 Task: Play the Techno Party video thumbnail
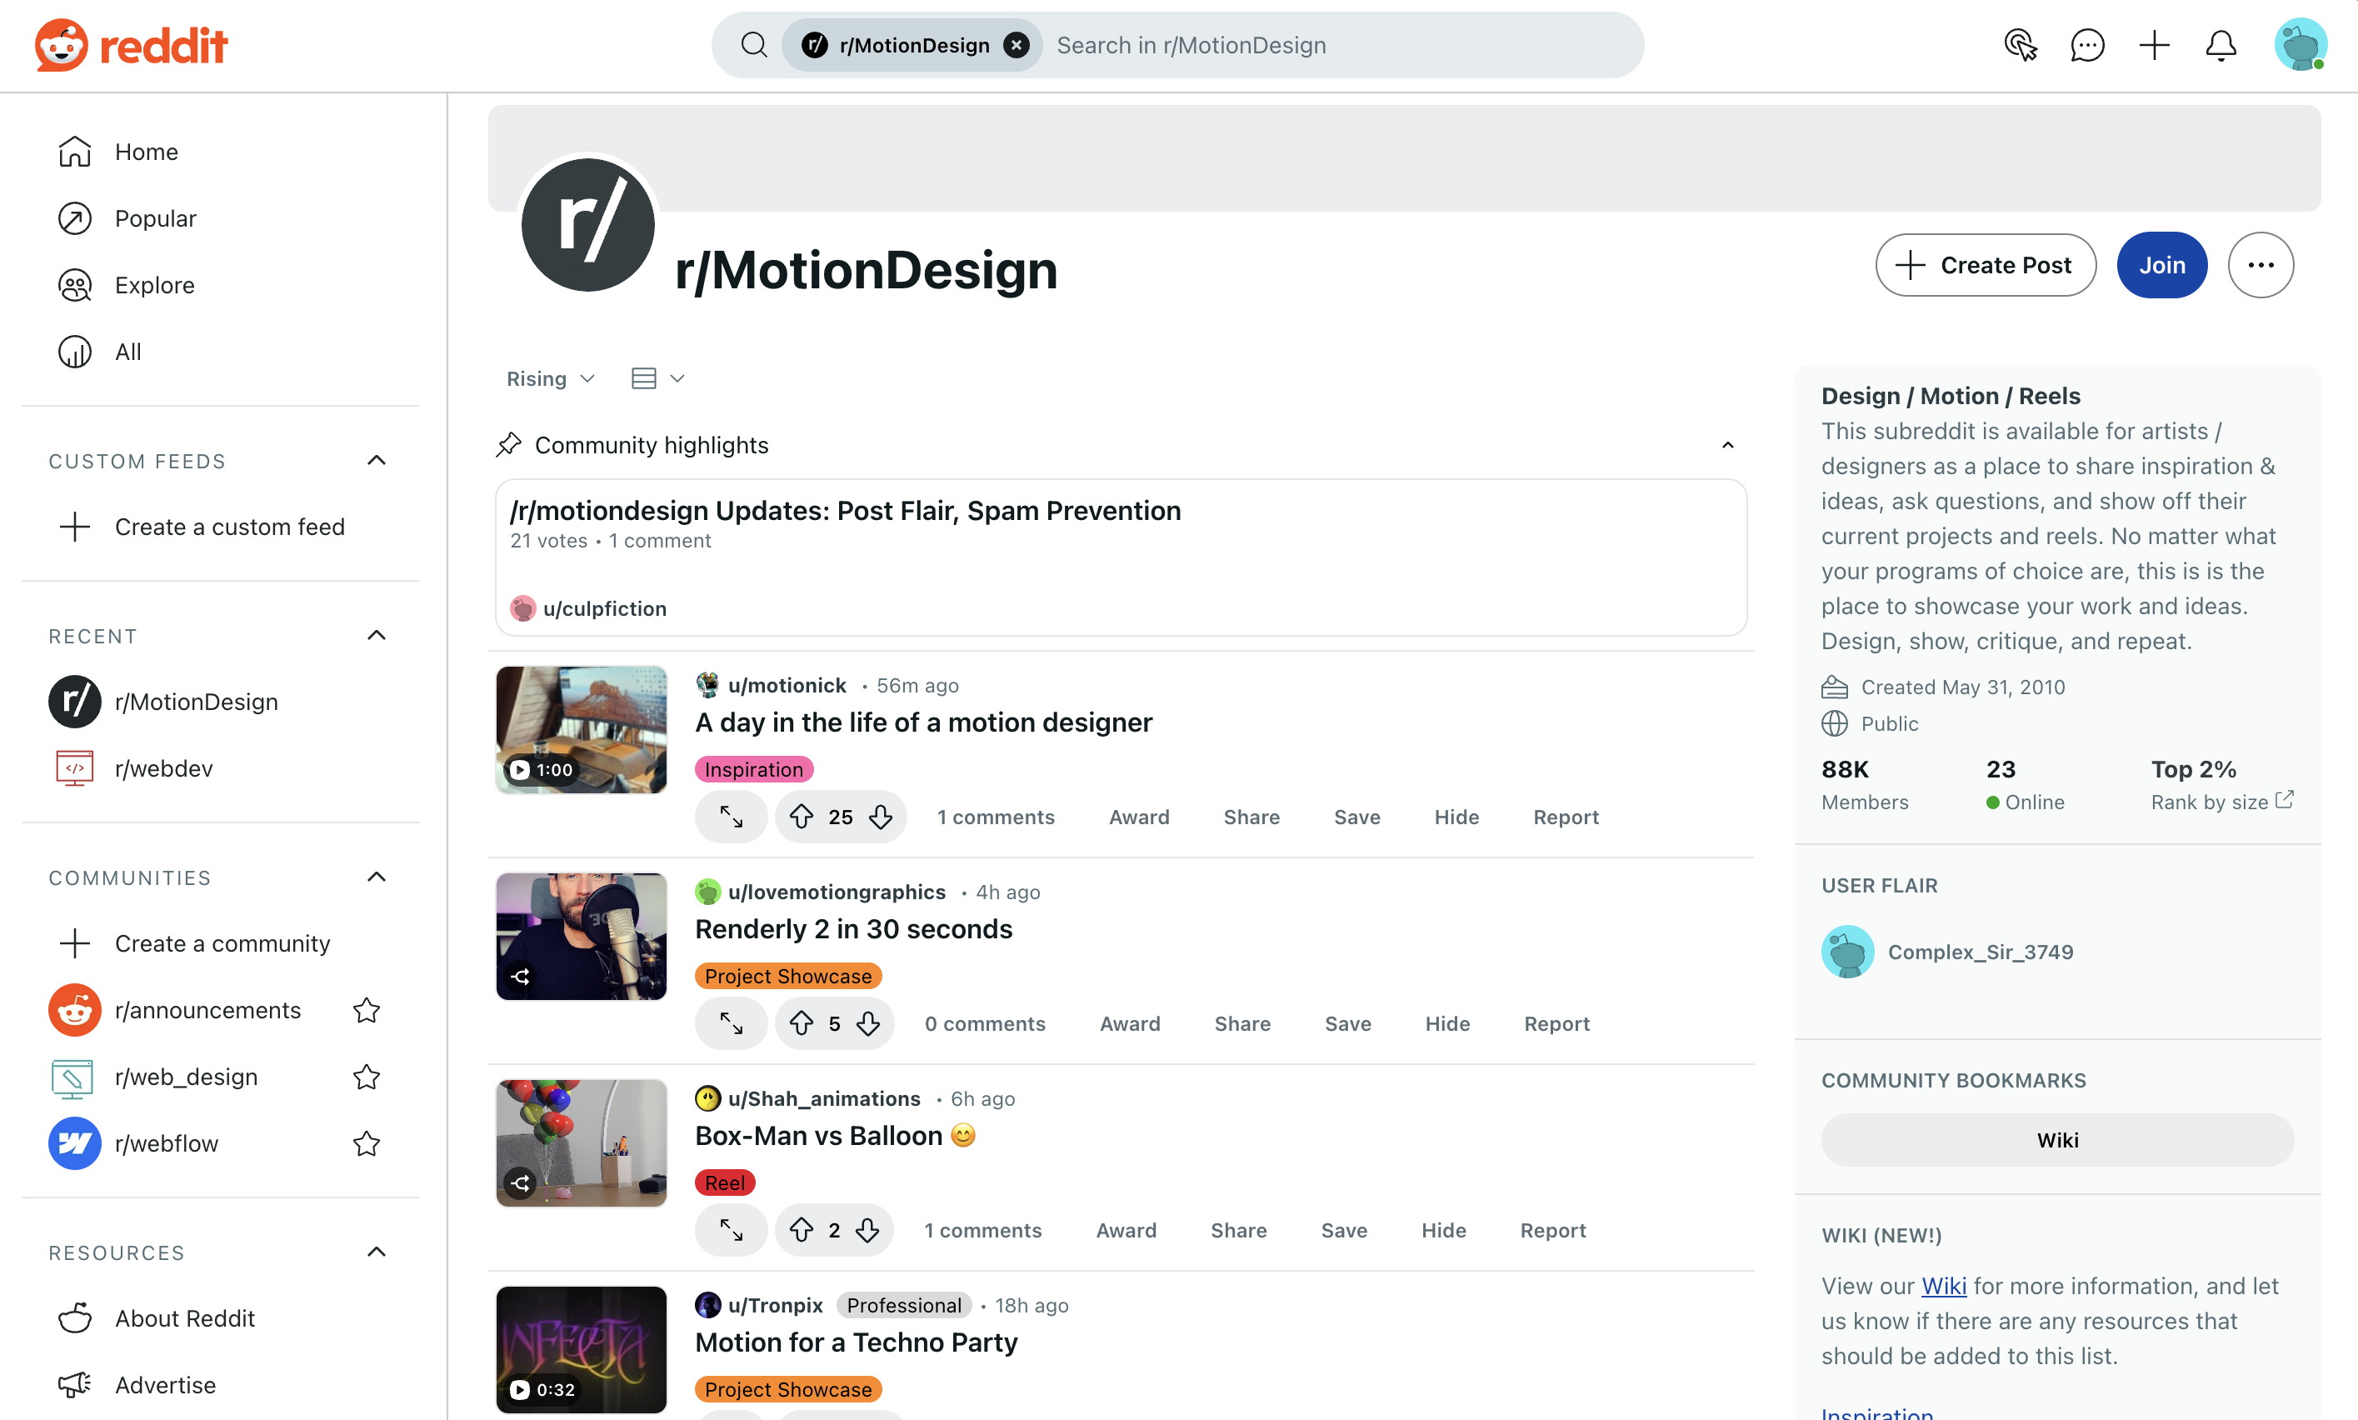pyautogui.click(x=581, y=1349)
